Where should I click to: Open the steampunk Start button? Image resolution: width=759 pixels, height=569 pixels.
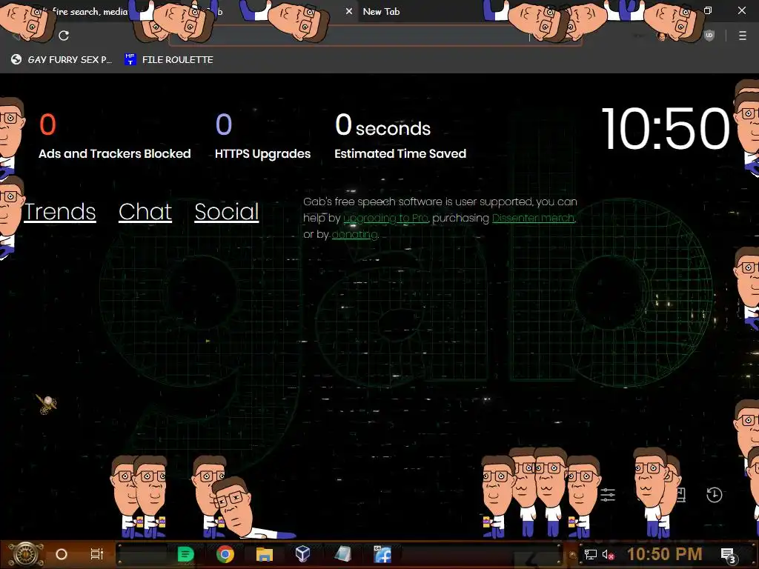tap(25, 554)
